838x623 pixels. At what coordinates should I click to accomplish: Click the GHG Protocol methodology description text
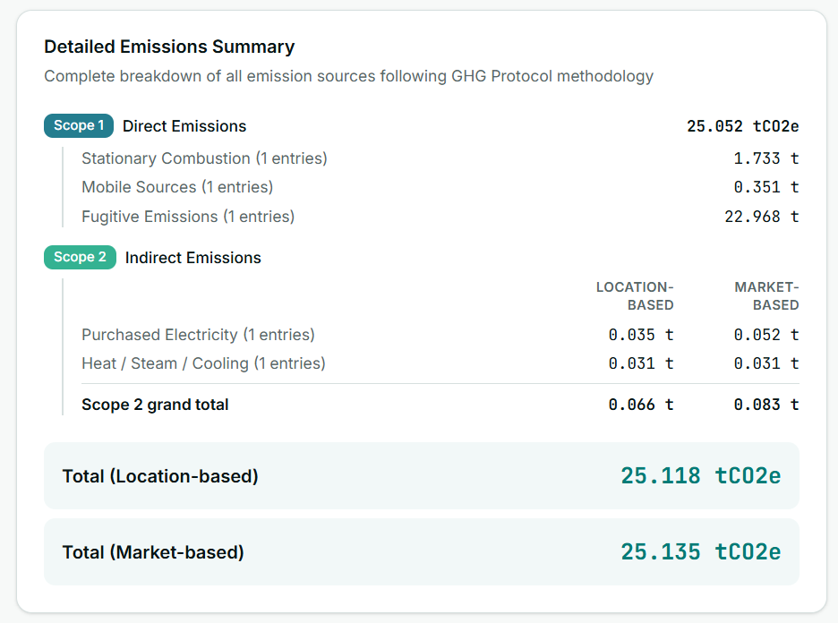tap(348, 76)
